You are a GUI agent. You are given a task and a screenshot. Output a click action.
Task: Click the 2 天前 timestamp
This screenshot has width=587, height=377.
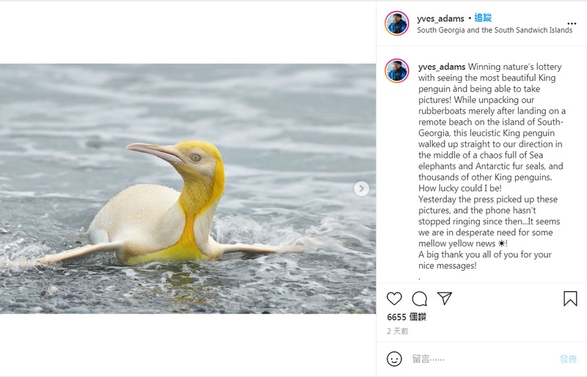pos(398,331)
